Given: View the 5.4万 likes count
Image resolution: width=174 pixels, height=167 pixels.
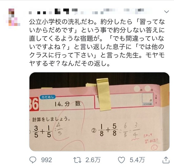Looking at the screenshot, I should coord(137,160).
